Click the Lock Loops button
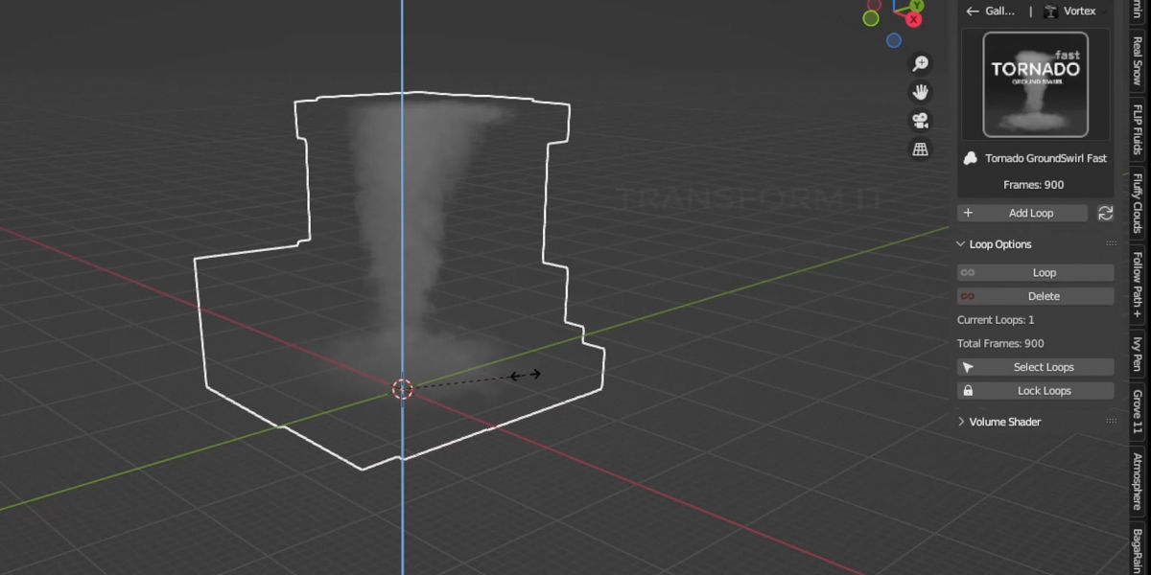 pos(1036,391)
